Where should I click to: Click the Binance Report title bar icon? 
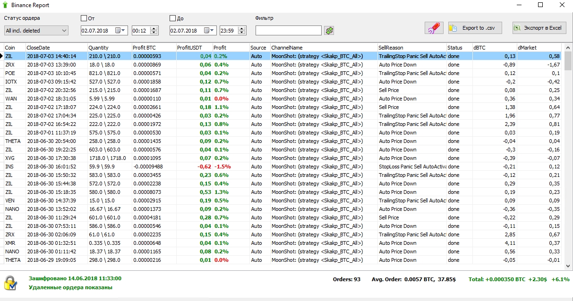[5, 5]
